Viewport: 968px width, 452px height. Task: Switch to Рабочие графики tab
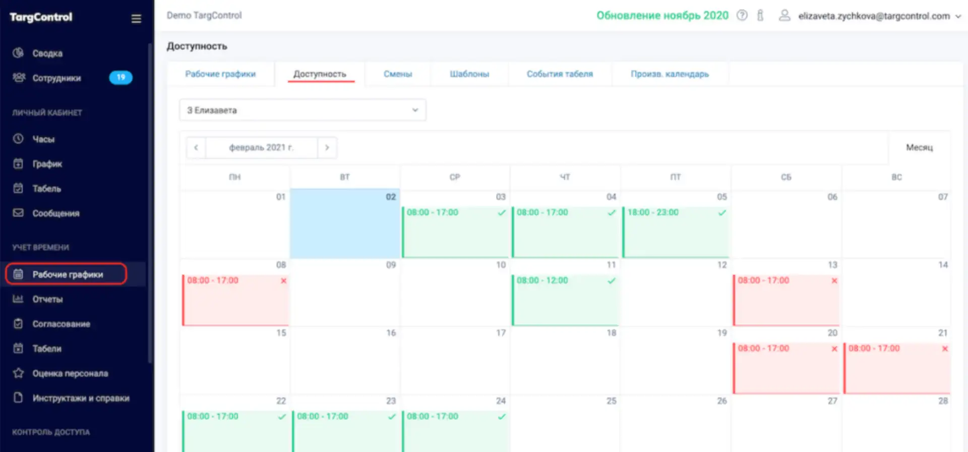click(x=220, y=74)
